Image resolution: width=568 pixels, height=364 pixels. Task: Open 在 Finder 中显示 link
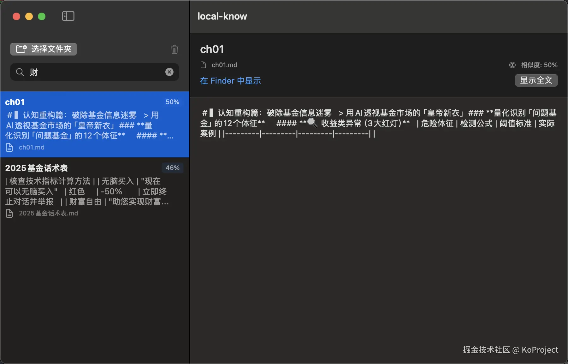tap(230, 81)
